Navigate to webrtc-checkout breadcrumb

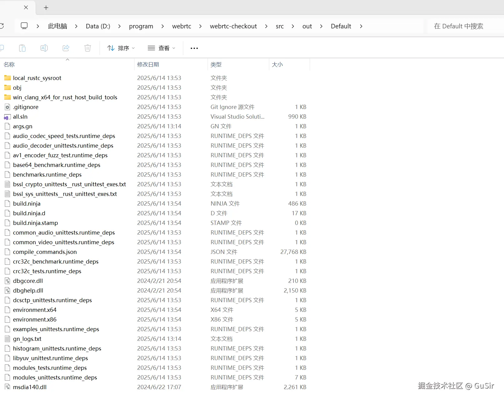pos(233,26)
